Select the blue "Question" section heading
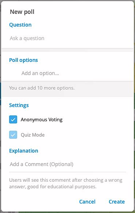This screenshot has width=135, height=213. pos(20,25)
